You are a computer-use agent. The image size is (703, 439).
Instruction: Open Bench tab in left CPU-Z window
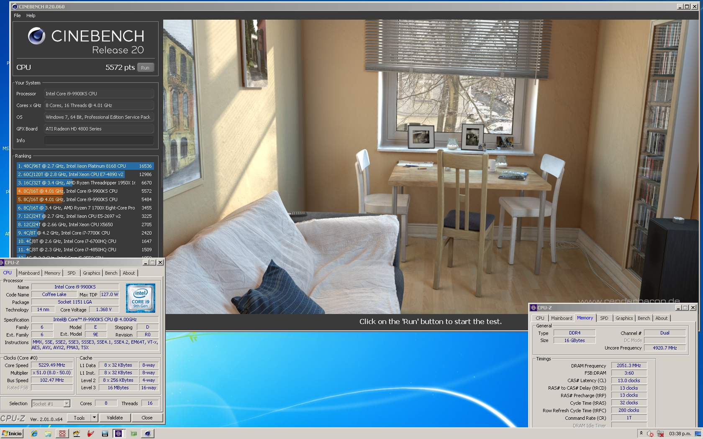pyautogui.click(x=111, y=273)
